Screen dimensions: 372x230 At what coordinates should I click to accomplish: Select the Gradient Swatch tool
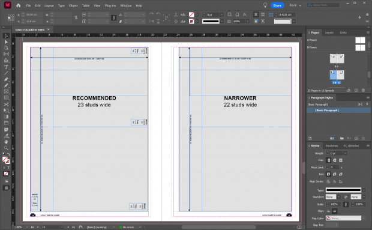tap(6, 117)
